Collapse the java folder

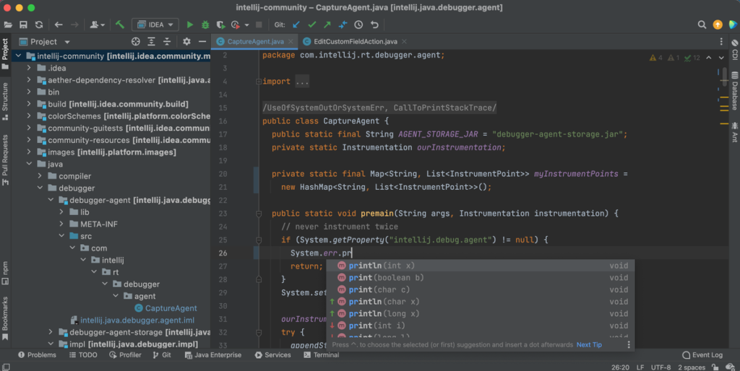tap(29, 164)
